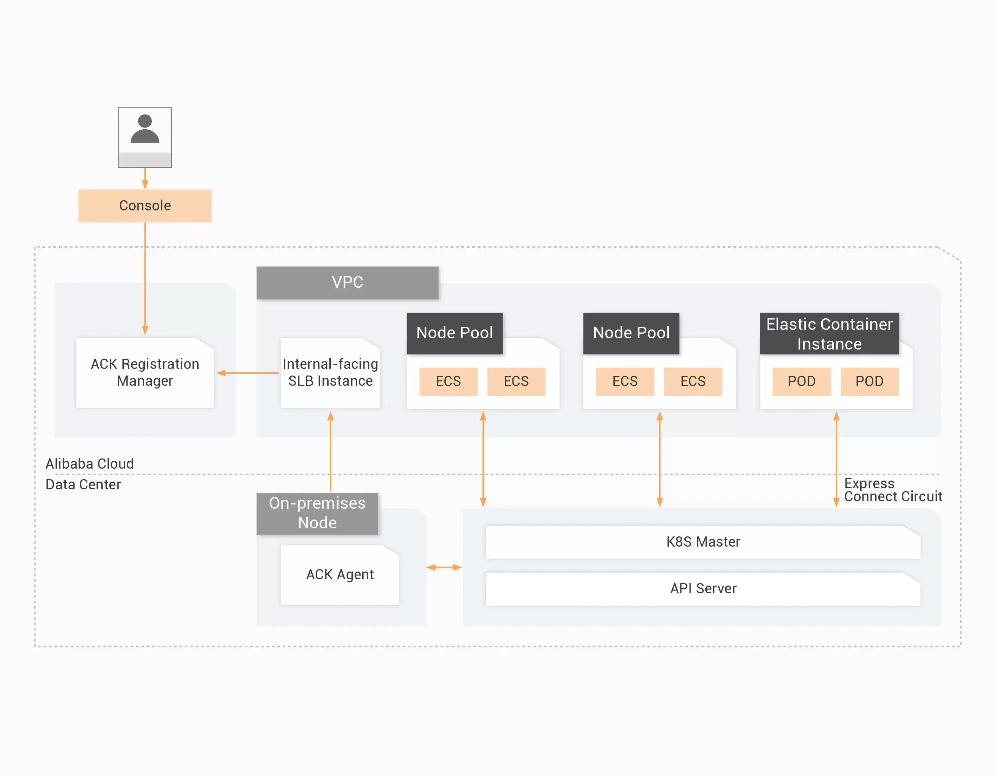Click the arrow from On-premises Node to SLB

point(331,451)
